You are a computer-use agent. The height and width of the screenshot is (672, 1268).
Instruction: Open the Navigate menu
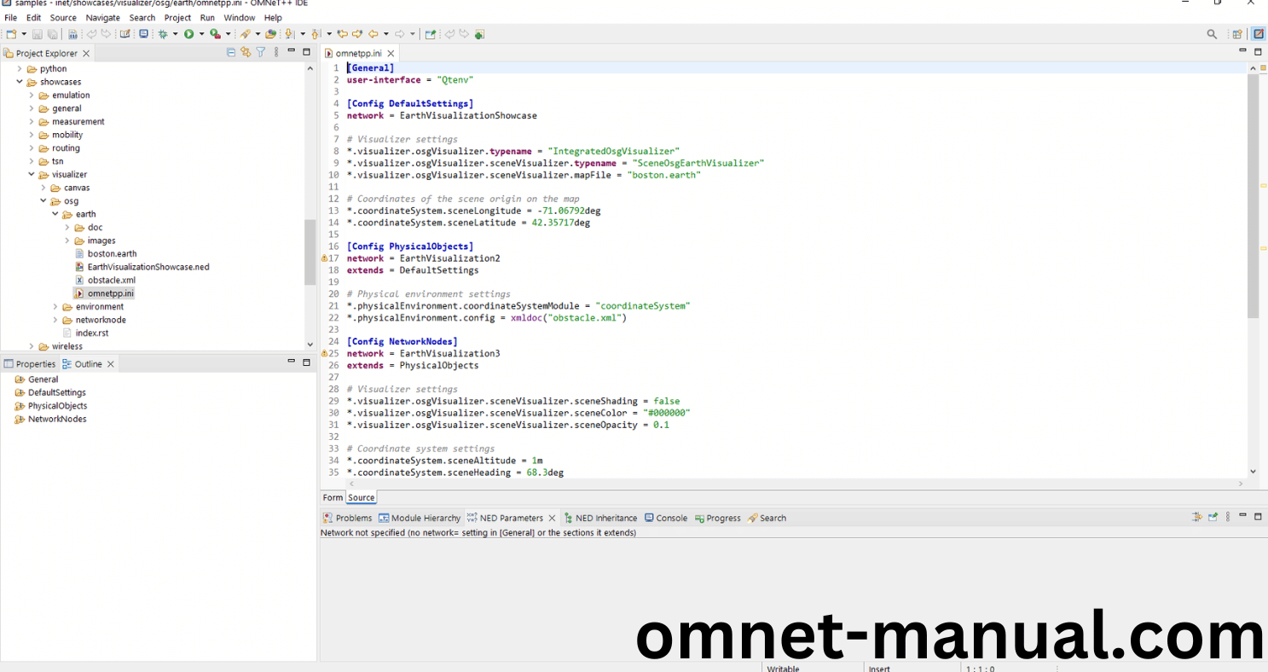click(102, 17)
